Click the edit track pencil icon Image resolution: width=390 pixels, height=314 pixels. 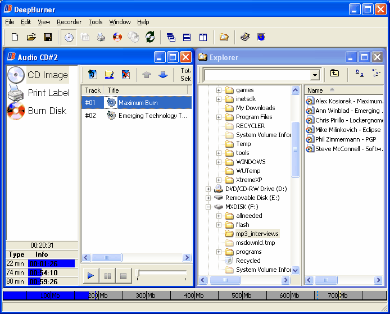click(109, 74)
